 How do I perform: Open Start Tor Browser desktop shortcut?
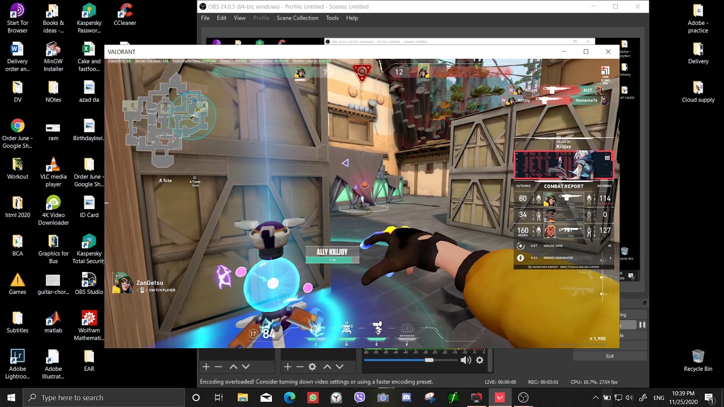click(x=18, y=19)
